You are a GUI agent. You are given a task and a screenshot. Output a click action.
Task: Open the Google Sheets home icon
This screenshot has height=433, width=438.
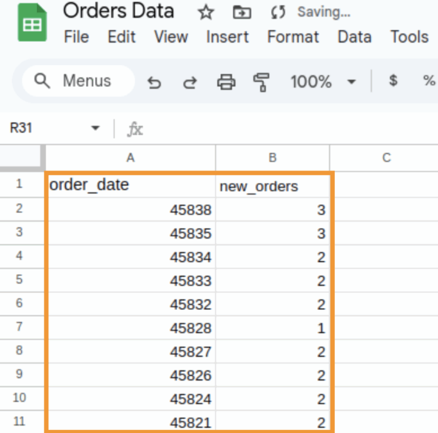pos(32,22)
